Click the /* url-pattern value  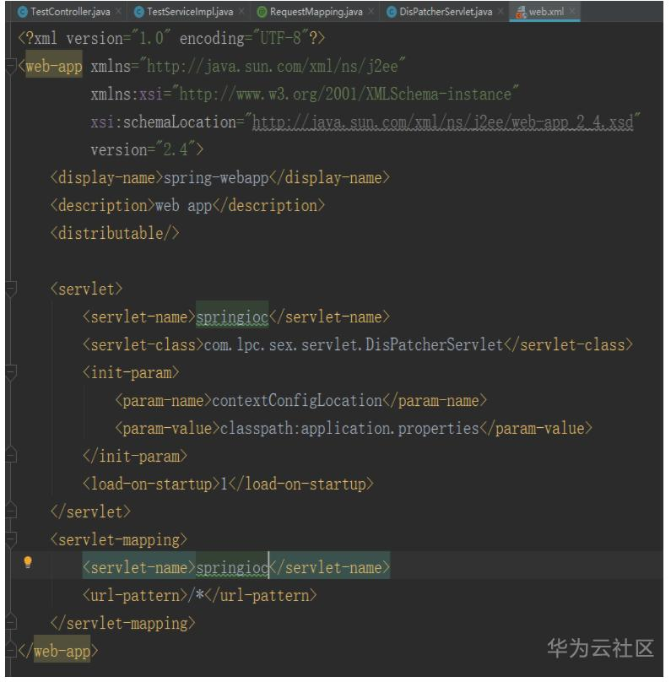point(196,595)
